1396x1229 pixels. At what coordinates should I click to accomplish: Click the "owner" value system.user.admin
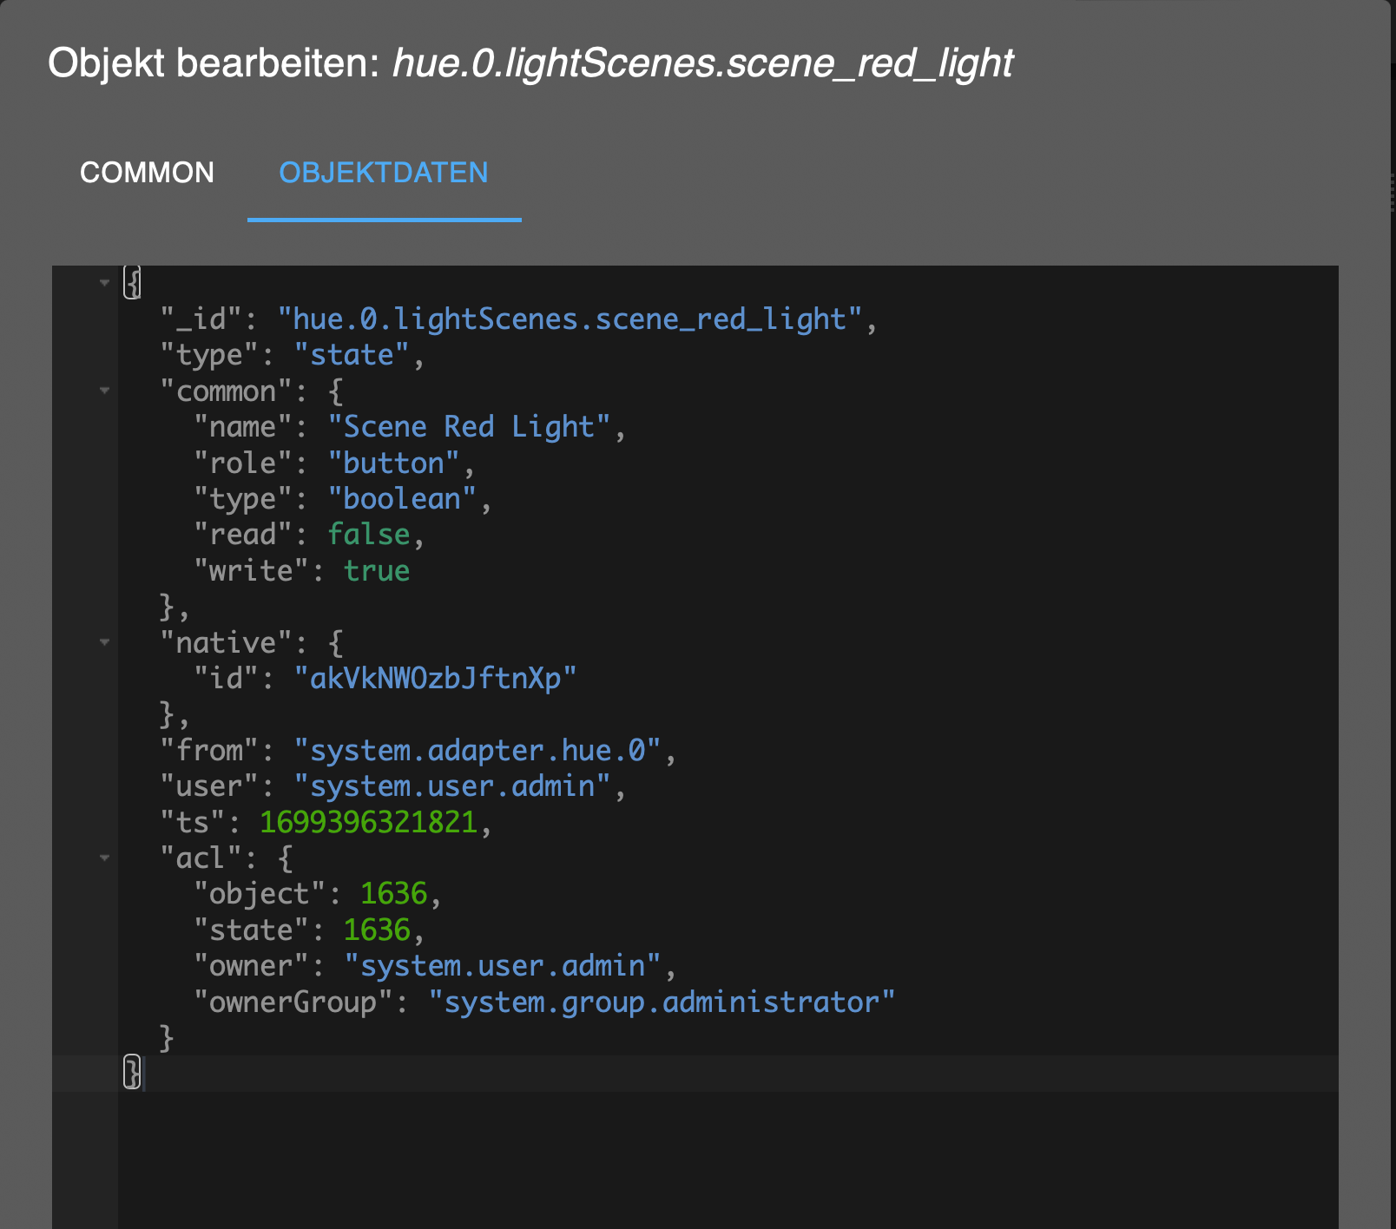point(503,966)
